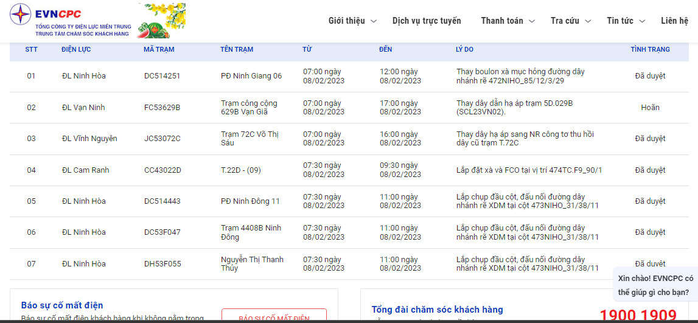Open the EVNCPC chat greeting bubble
The image size is (698, 323).
pos(655,285)
